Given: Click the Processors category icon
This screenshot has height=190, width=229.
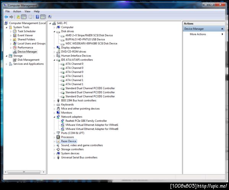Looking at the screenshot, I should point(58,137).
